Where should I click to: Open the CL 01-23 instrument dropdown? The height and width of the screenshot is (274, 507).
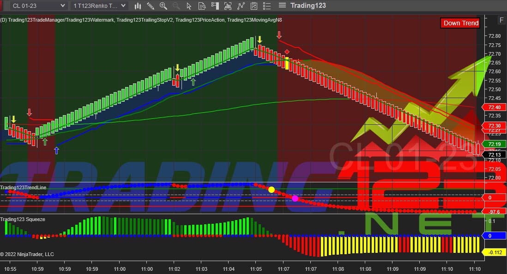pyautogui.click(x=38, y=6)
